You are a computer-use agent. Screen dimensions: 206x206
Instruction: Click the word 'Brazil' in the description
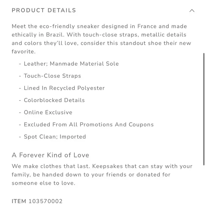pyautogui.click(x=55, y=35)
